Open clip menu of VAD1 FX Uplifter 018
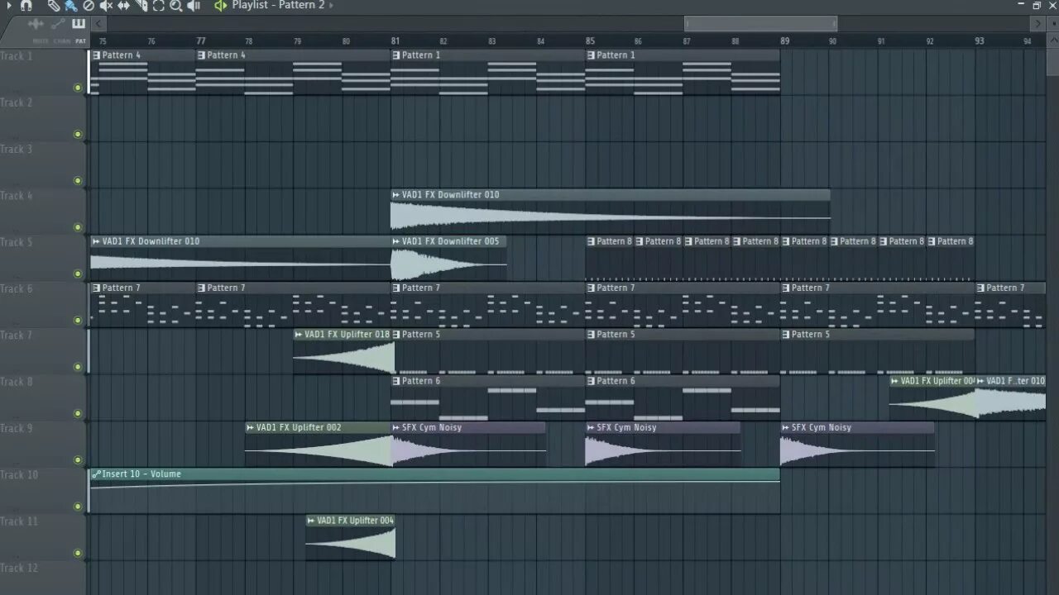Screen dimensions: 1059x595 pos(299,335)
